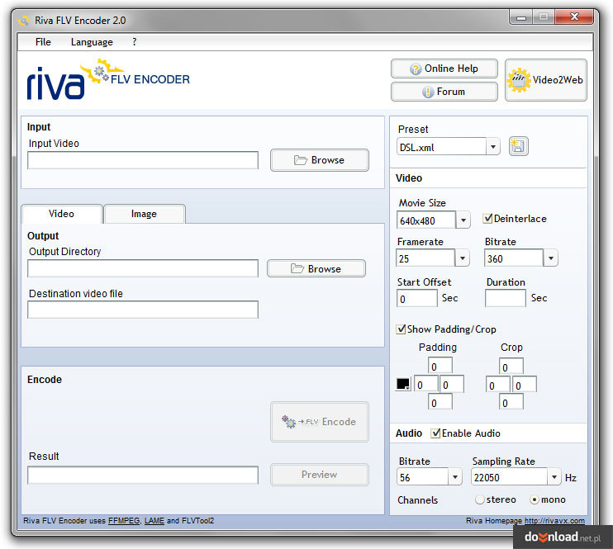Open the rivavx.com homepage link
The image size is (613, 549).
tap(554, 521)
